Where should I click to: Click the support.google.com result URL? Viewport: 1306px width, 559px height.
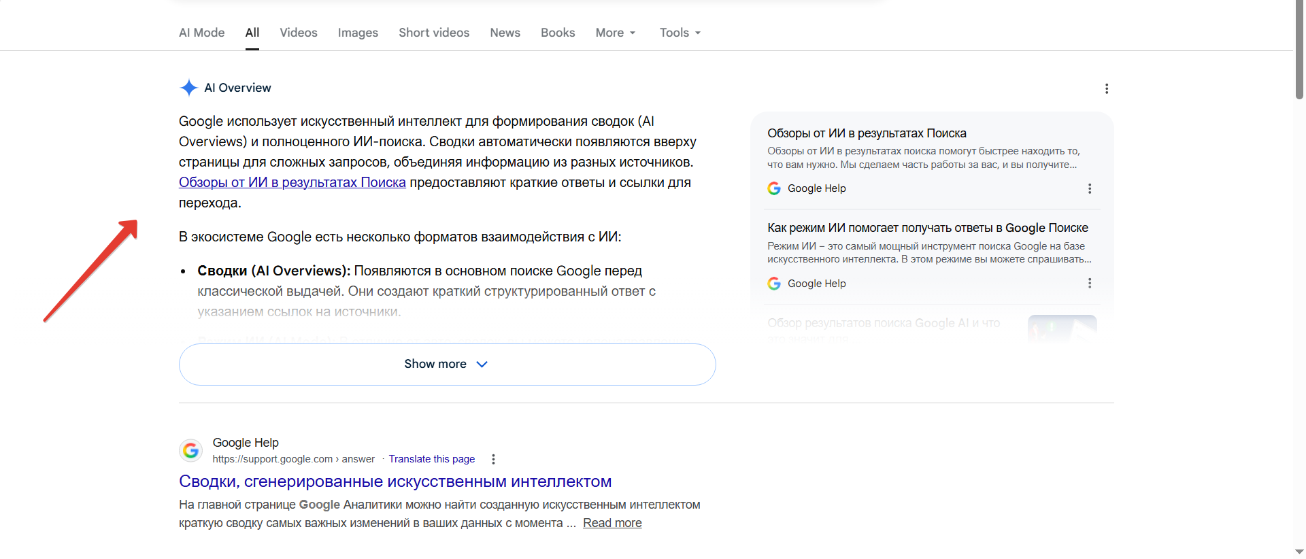point(293,459)
